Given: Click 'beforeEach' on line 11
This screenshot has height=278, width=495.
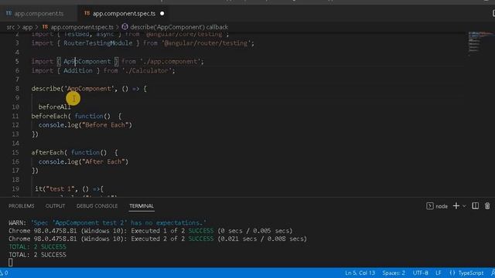Looking at the screenshot, I should (49, 116).
